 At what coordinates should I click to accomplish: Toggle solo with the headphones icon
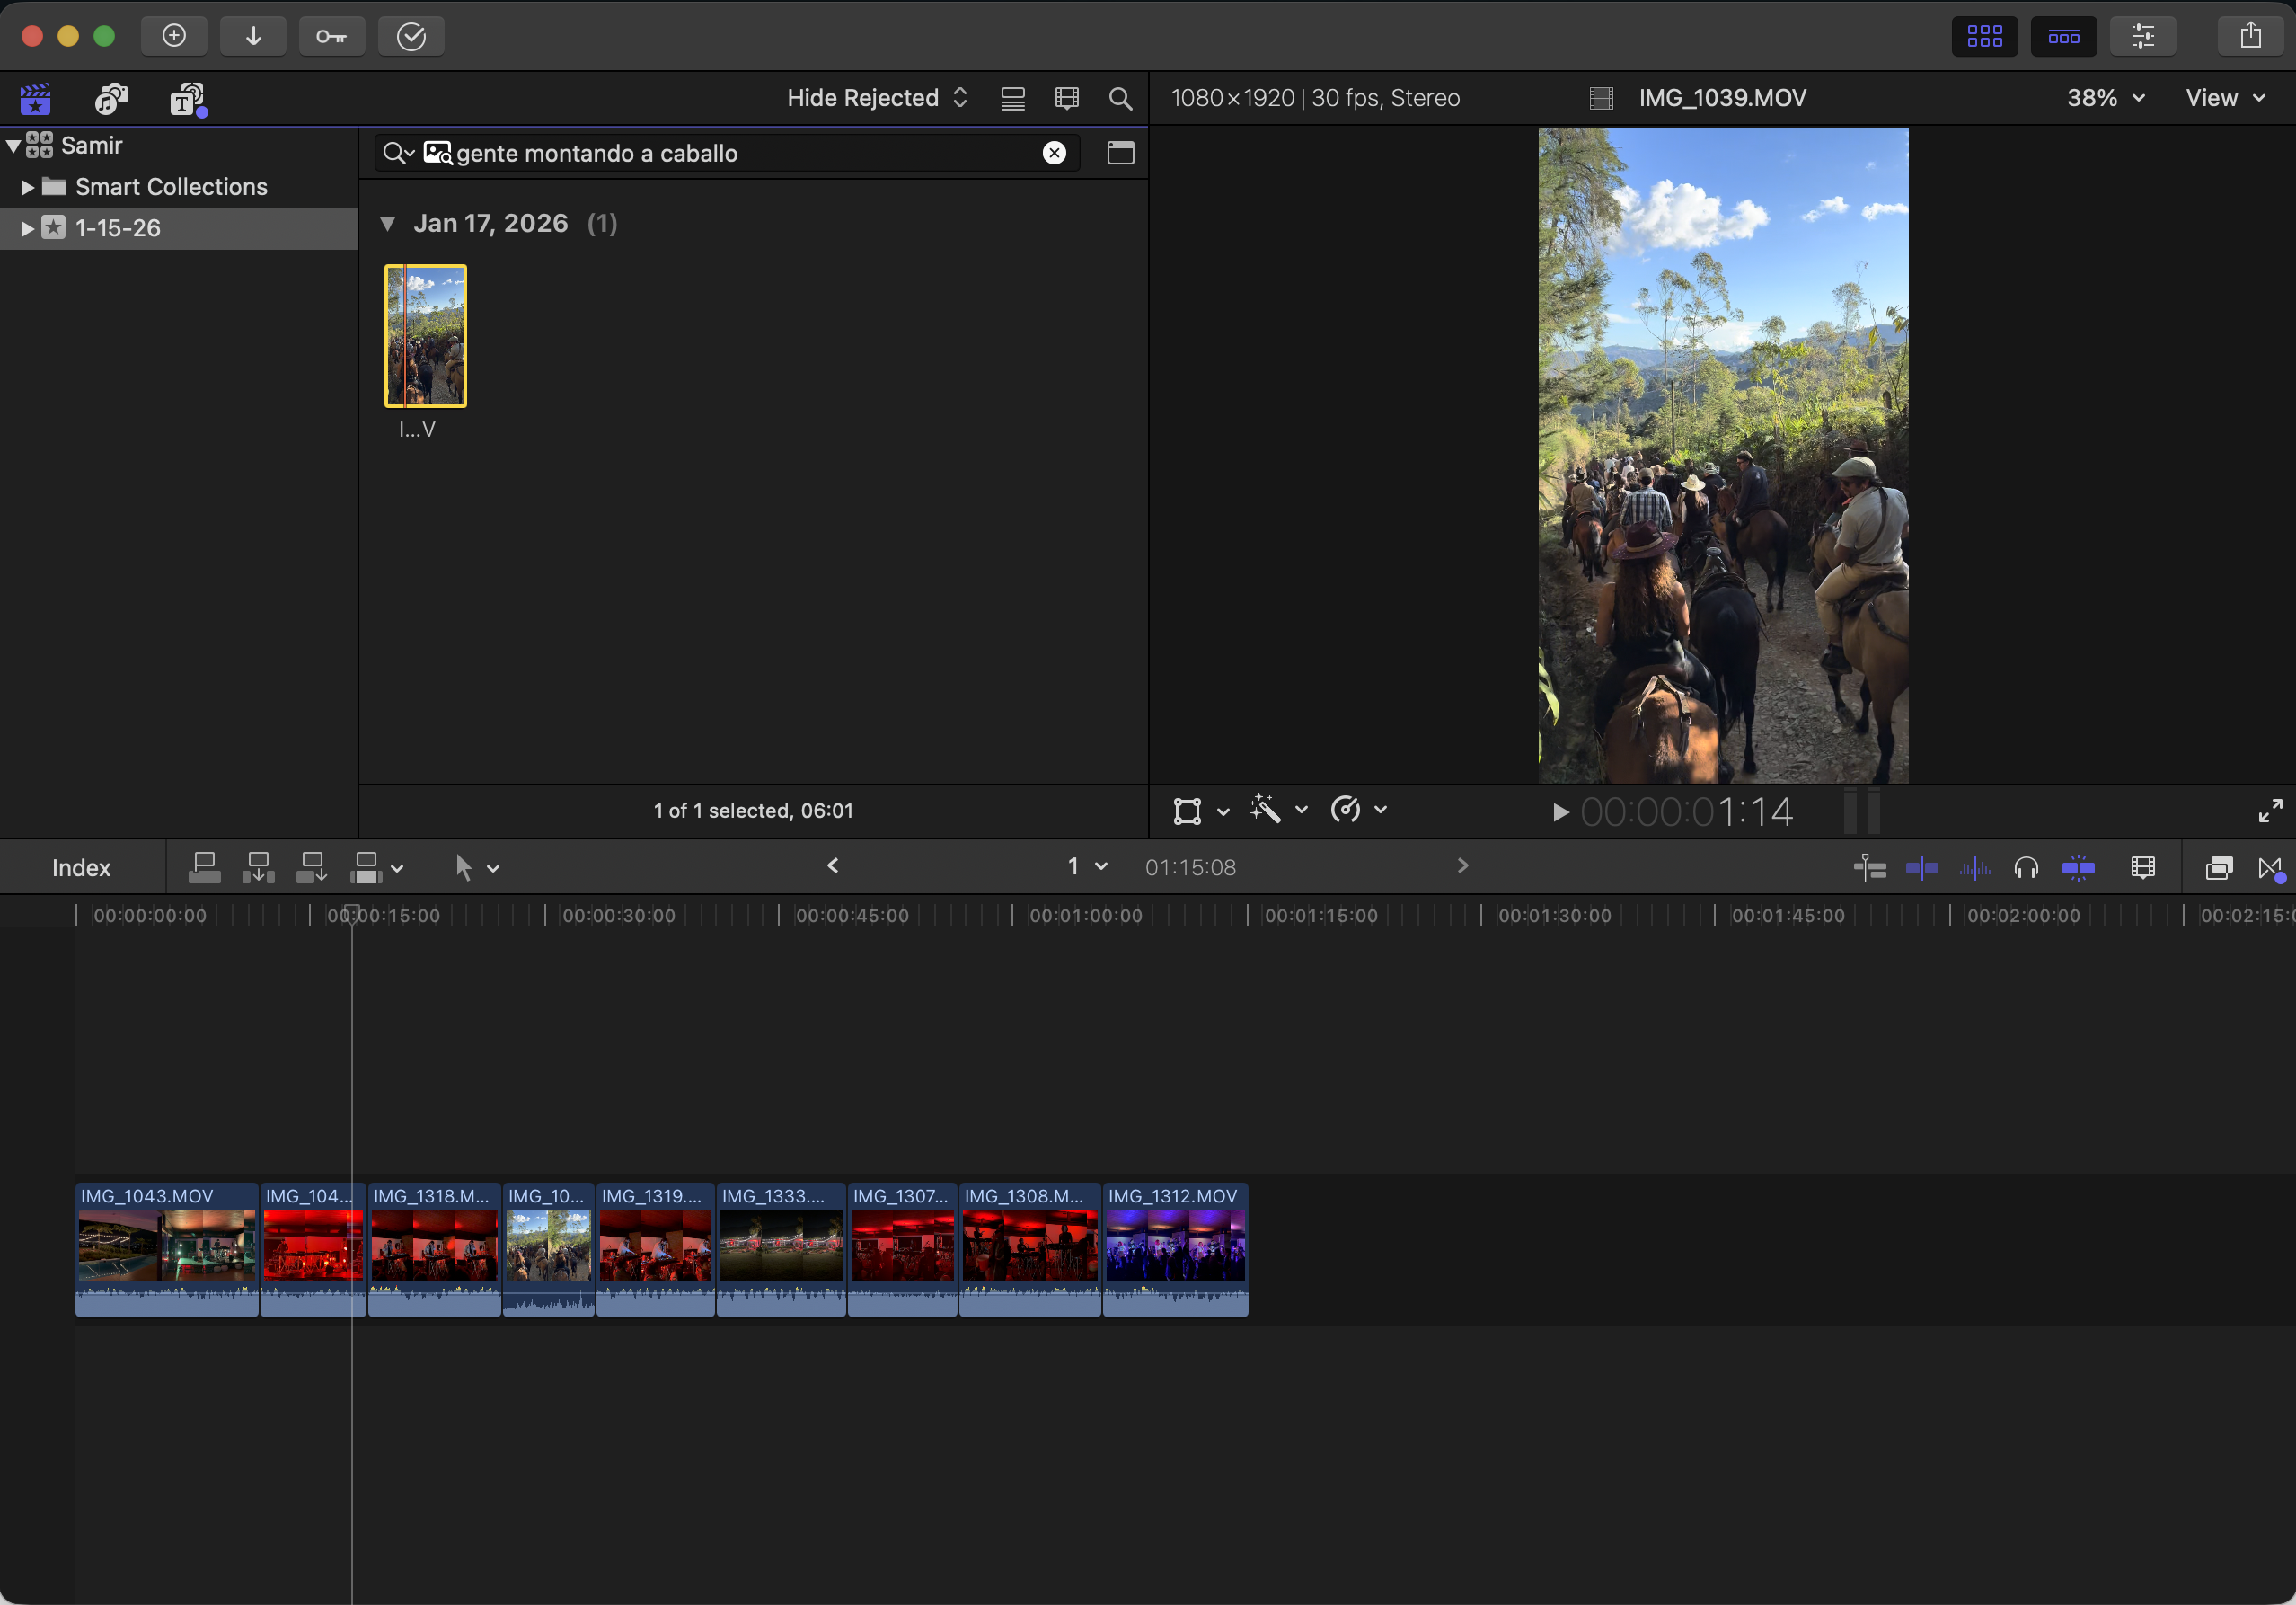coord(2026,867)
